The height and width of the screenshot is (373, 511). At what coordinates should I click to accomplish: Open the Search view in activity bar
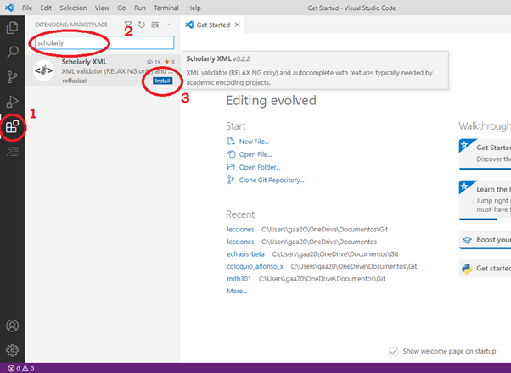12,52
